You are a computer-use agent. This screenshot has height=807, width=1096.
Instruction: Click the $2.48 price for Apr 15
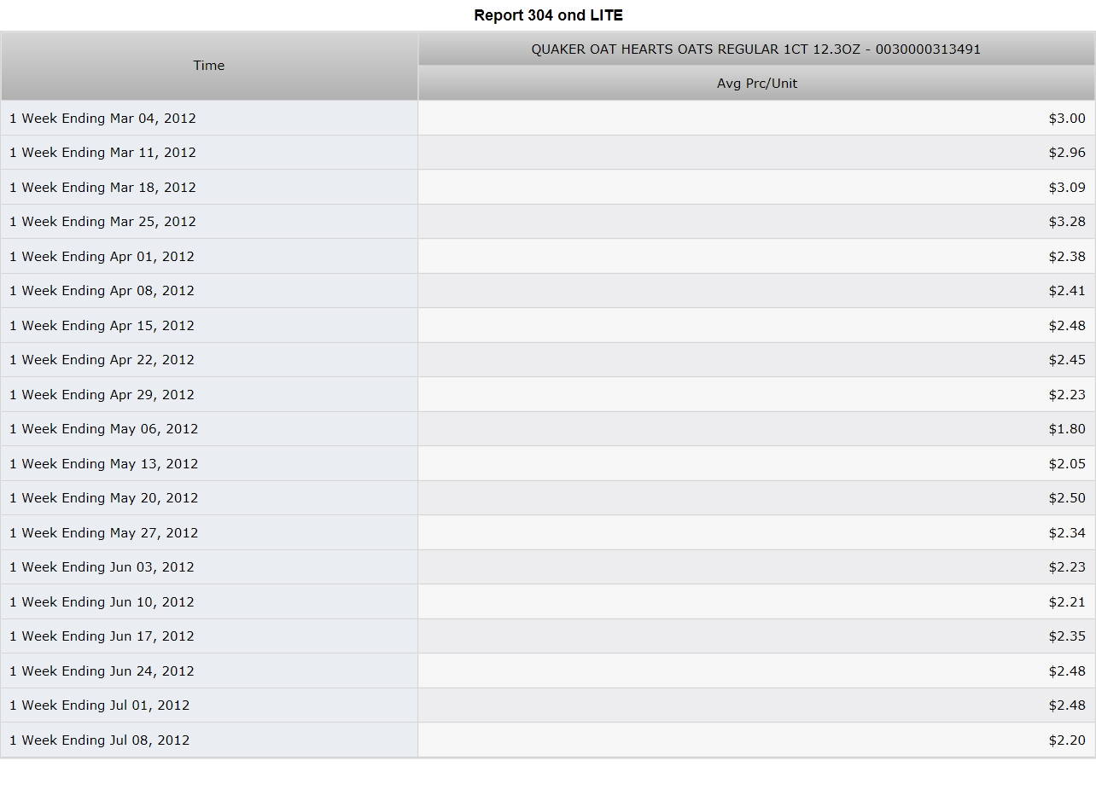[x=1067, y=326]
